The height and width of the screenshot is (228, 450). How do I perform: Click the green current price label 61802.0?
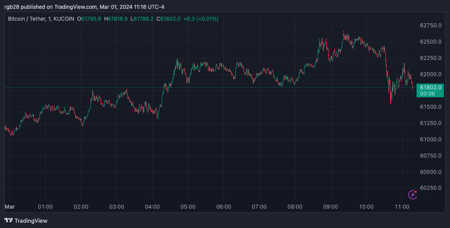click(x=431, y=88)
